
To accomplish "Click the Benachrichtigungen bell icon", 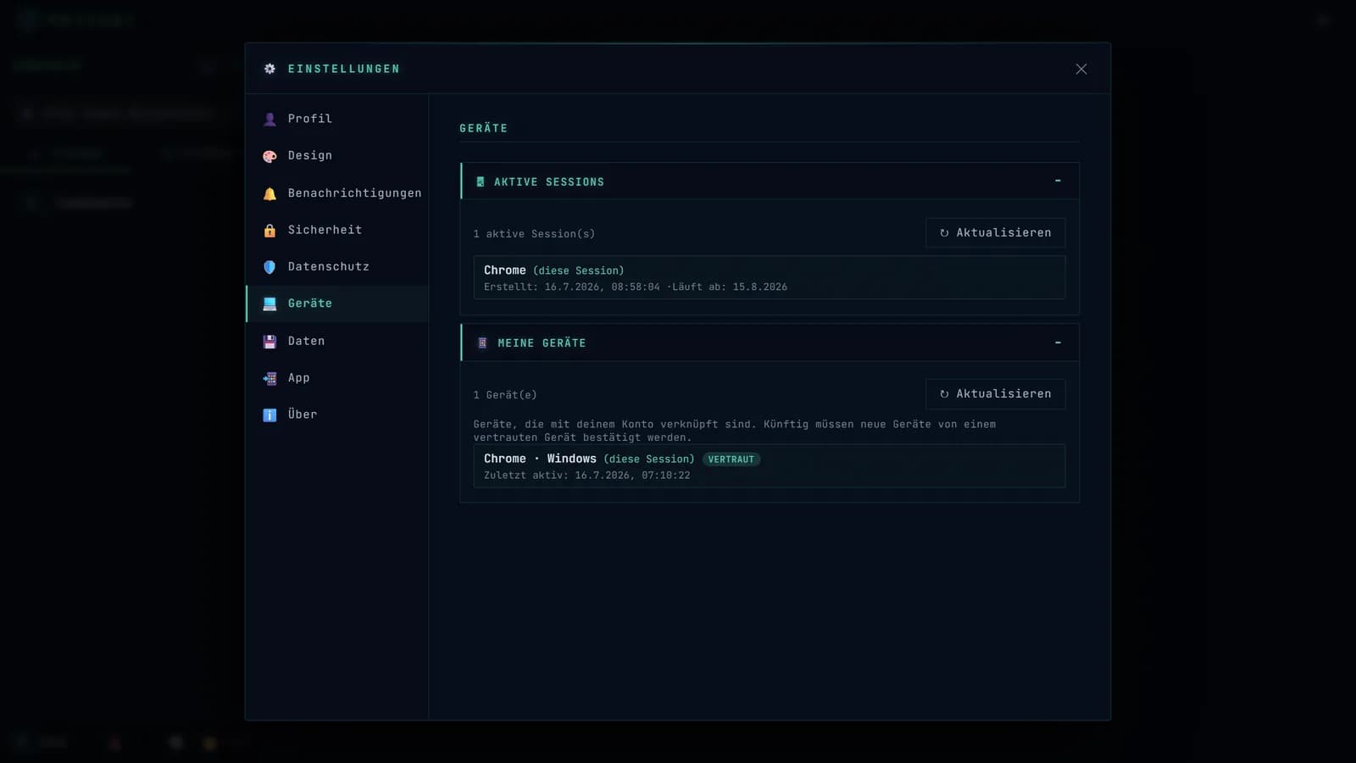I will tap(270, 193).
